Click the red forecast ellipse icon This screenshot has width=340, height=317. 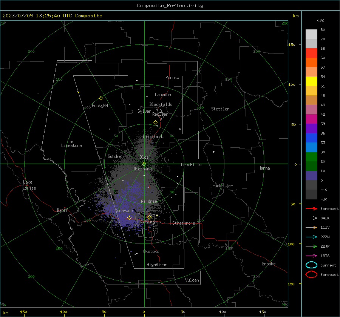click(311, 274)
